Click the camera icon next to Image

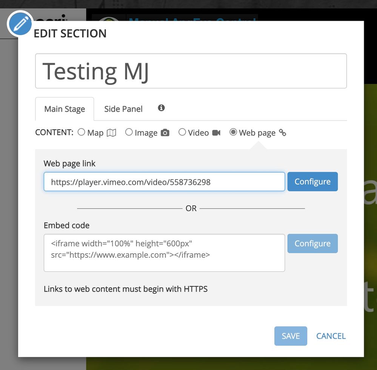(165, 133)
